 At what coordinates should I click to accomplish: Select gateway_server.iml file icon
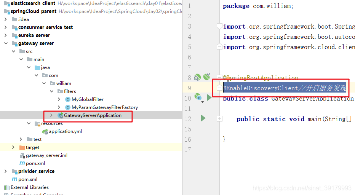click(x=22, y=155)
